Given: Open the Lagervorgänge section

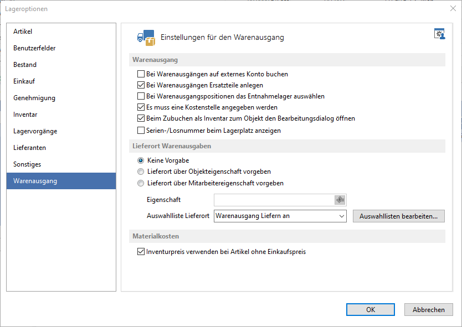Looking at the screenshot, I should 61,131.
